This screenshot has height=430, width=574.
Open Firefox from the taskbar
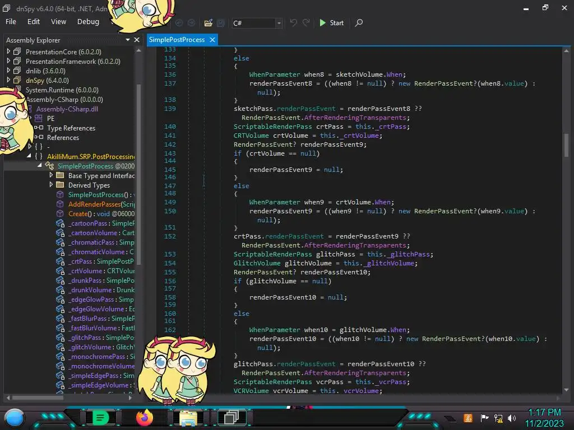click(144, 417)
